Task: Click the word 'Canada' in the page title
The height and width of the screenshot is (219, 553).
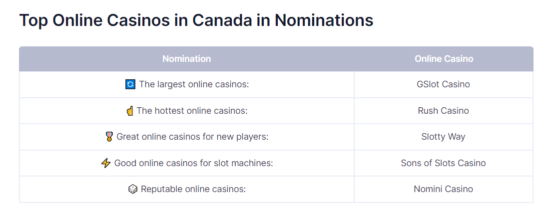Action: [222, 20]
